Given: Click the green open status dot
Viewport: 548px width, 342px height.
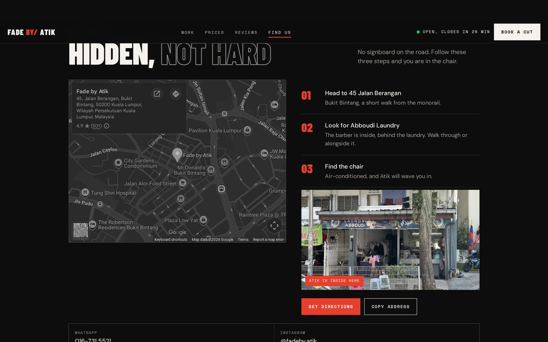Looking at the screenshot, I should 418,32.
